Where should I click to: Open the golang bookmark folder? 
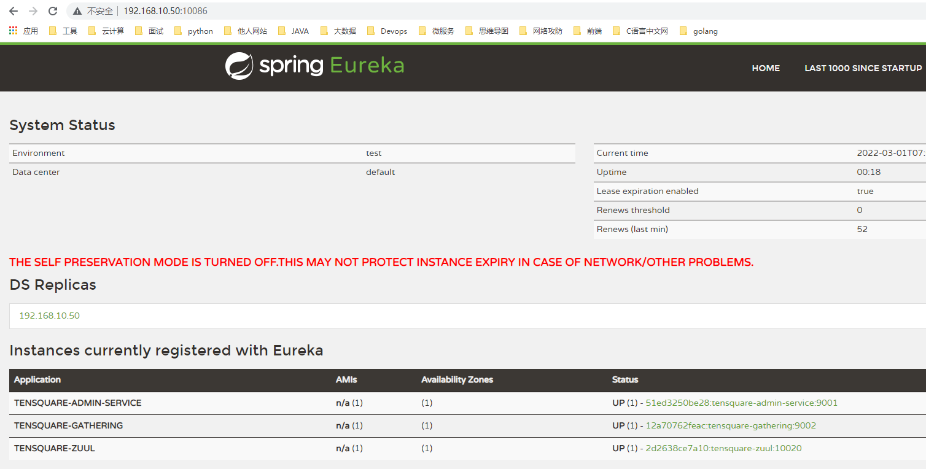[698, 31]
